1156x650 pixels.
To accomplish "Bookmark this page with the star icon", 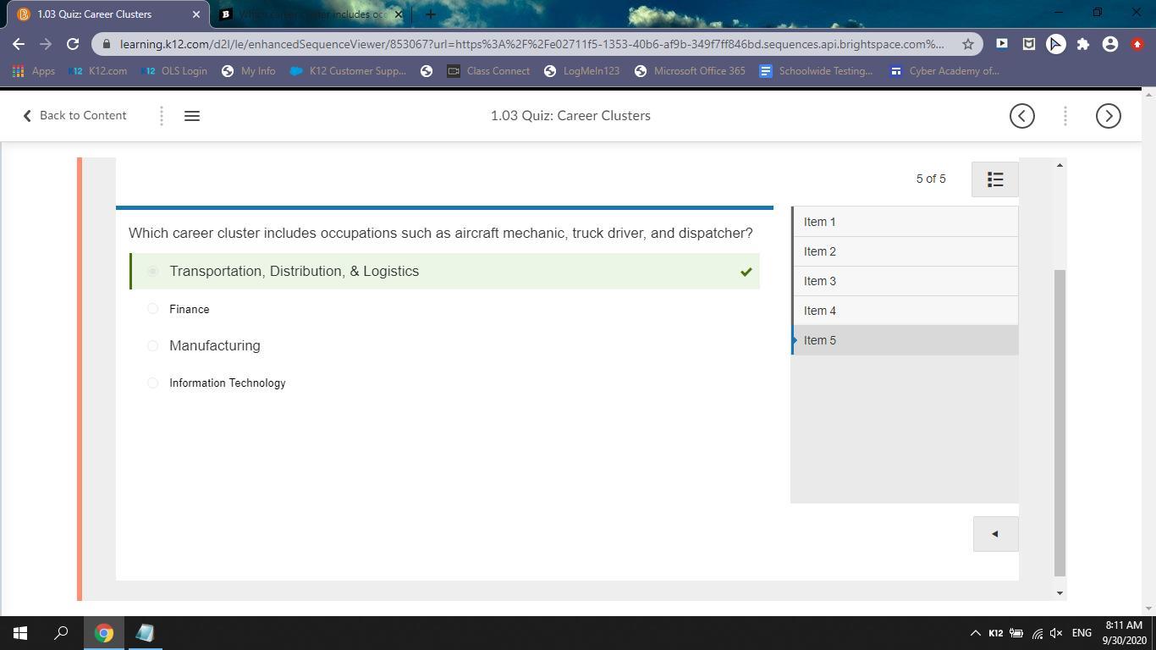I will point(967,44).
